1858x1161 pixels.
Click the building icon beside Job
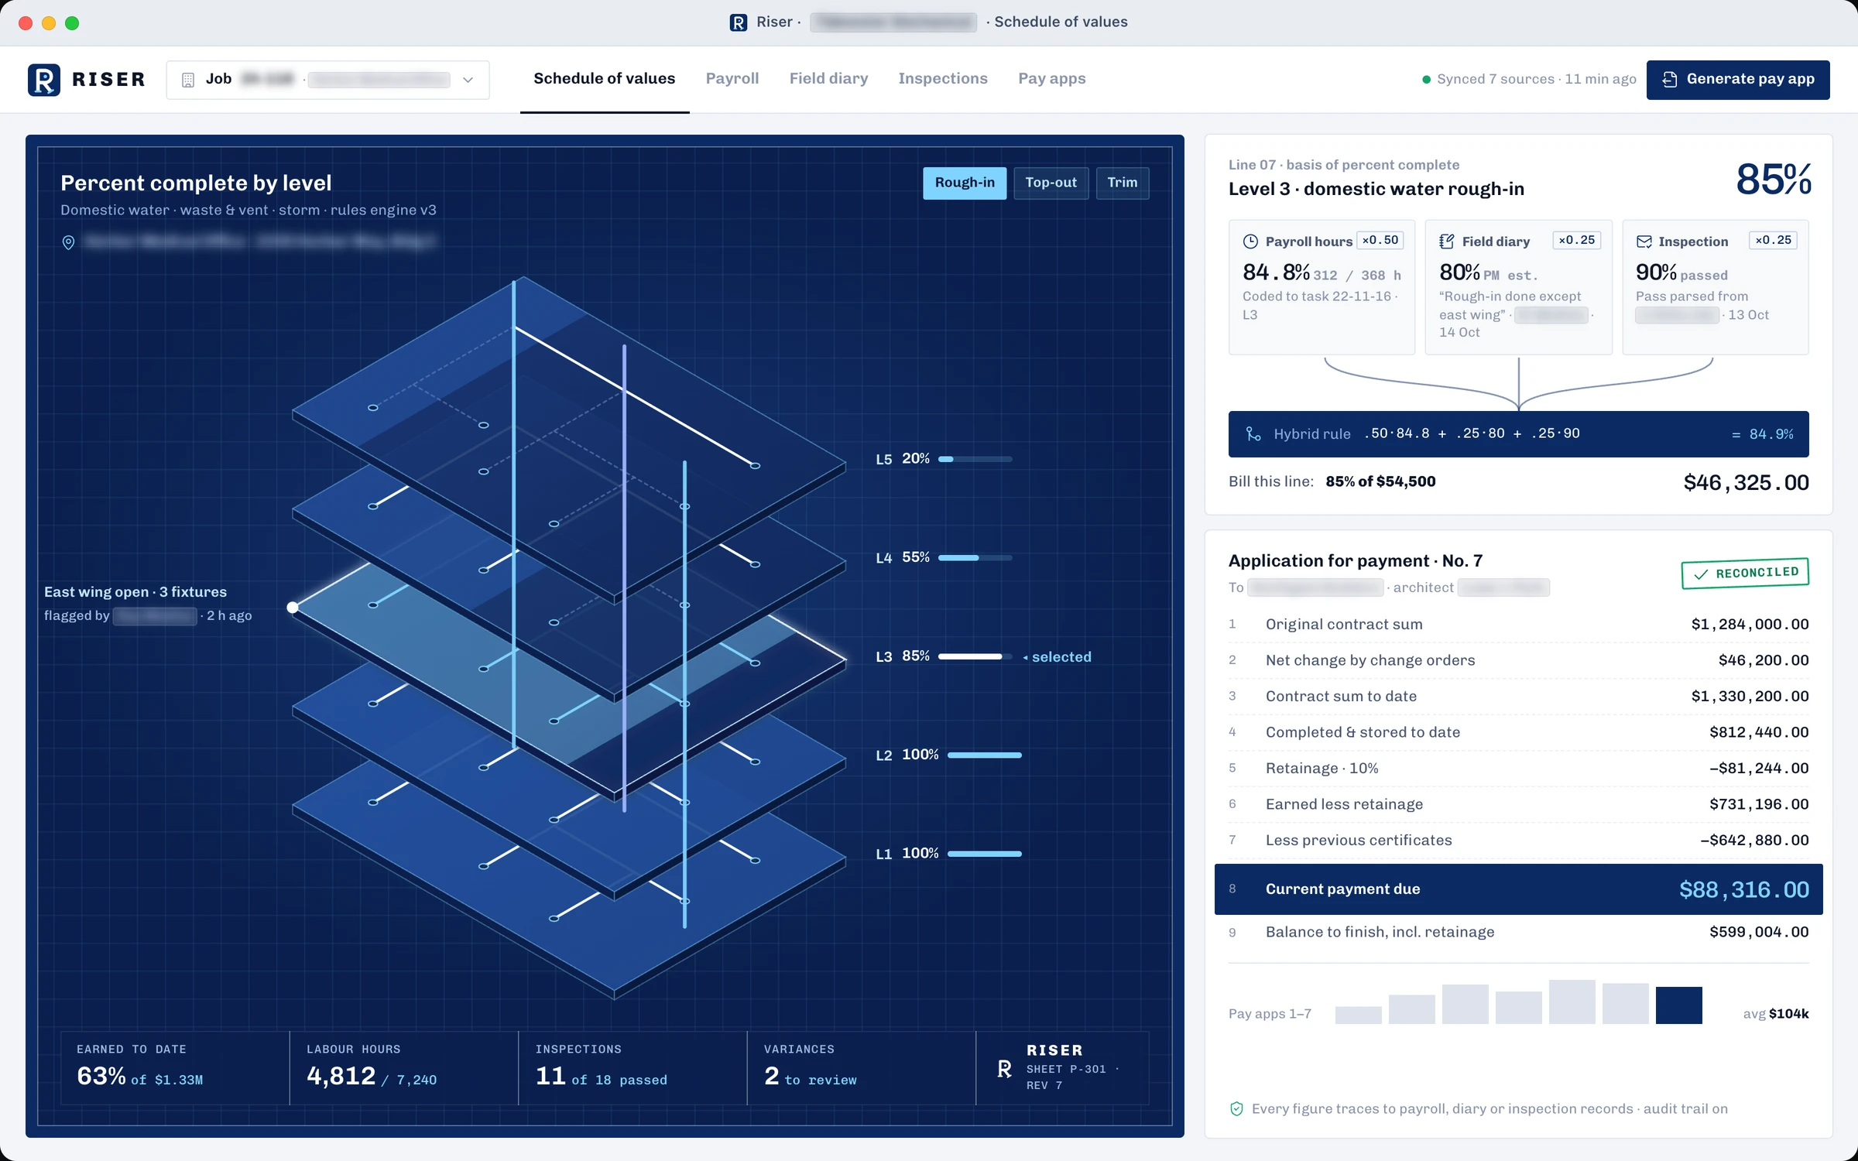(187, 80)
